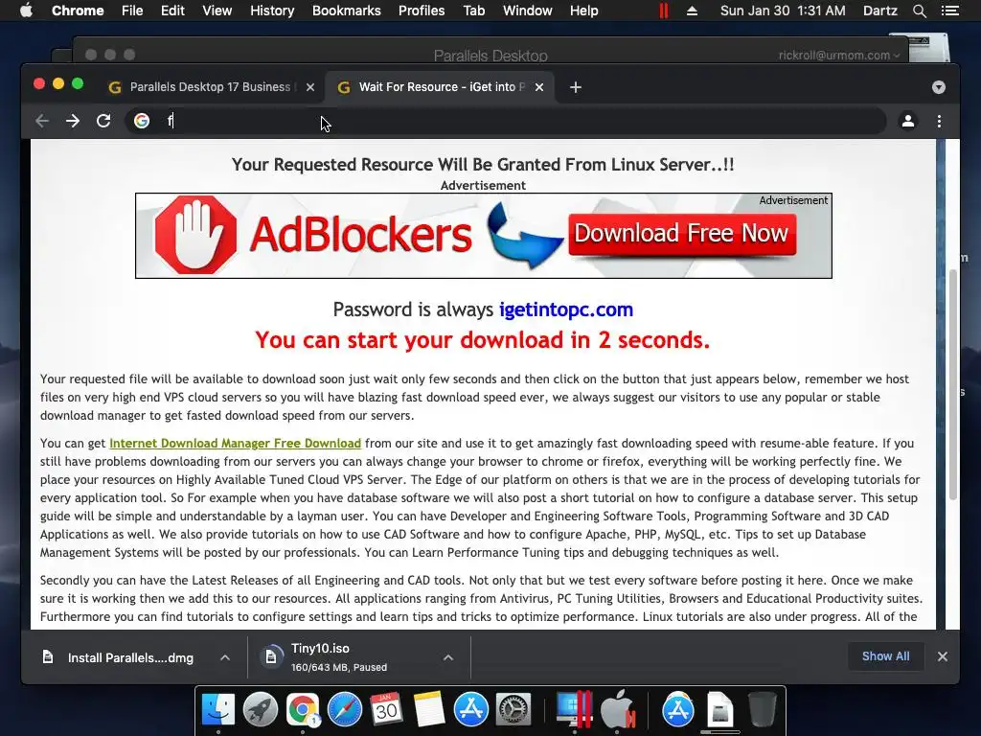Click the Dartz user name in menu bar
The height and width of the screenshot is (736, 981).
tap(879, 11)
